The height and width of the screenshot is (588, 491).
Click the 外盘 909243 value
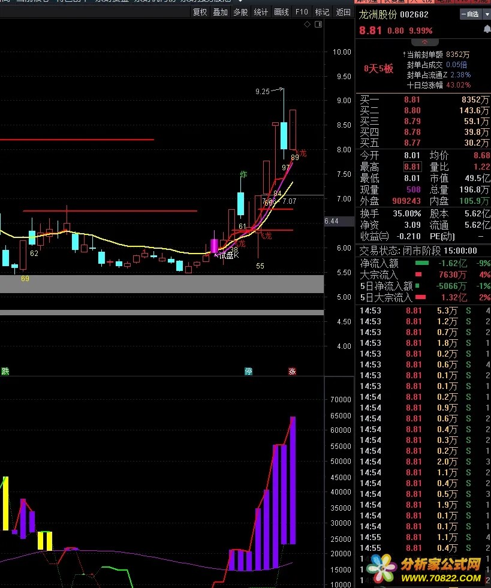click(406, 201)
